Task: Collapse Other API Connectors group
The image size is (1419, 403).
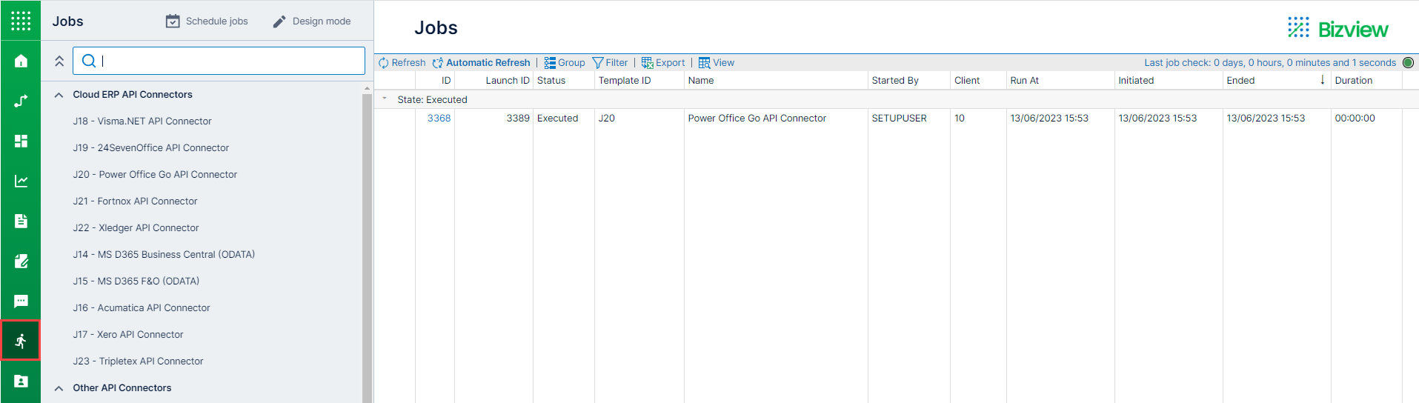Action: point(59,388)
